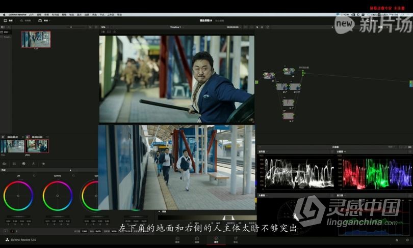Image resolution: width=413 pixels, height=248 pixels.
Task: Click the highlight wand icon above viewer
Action: [x=115, y=32]
